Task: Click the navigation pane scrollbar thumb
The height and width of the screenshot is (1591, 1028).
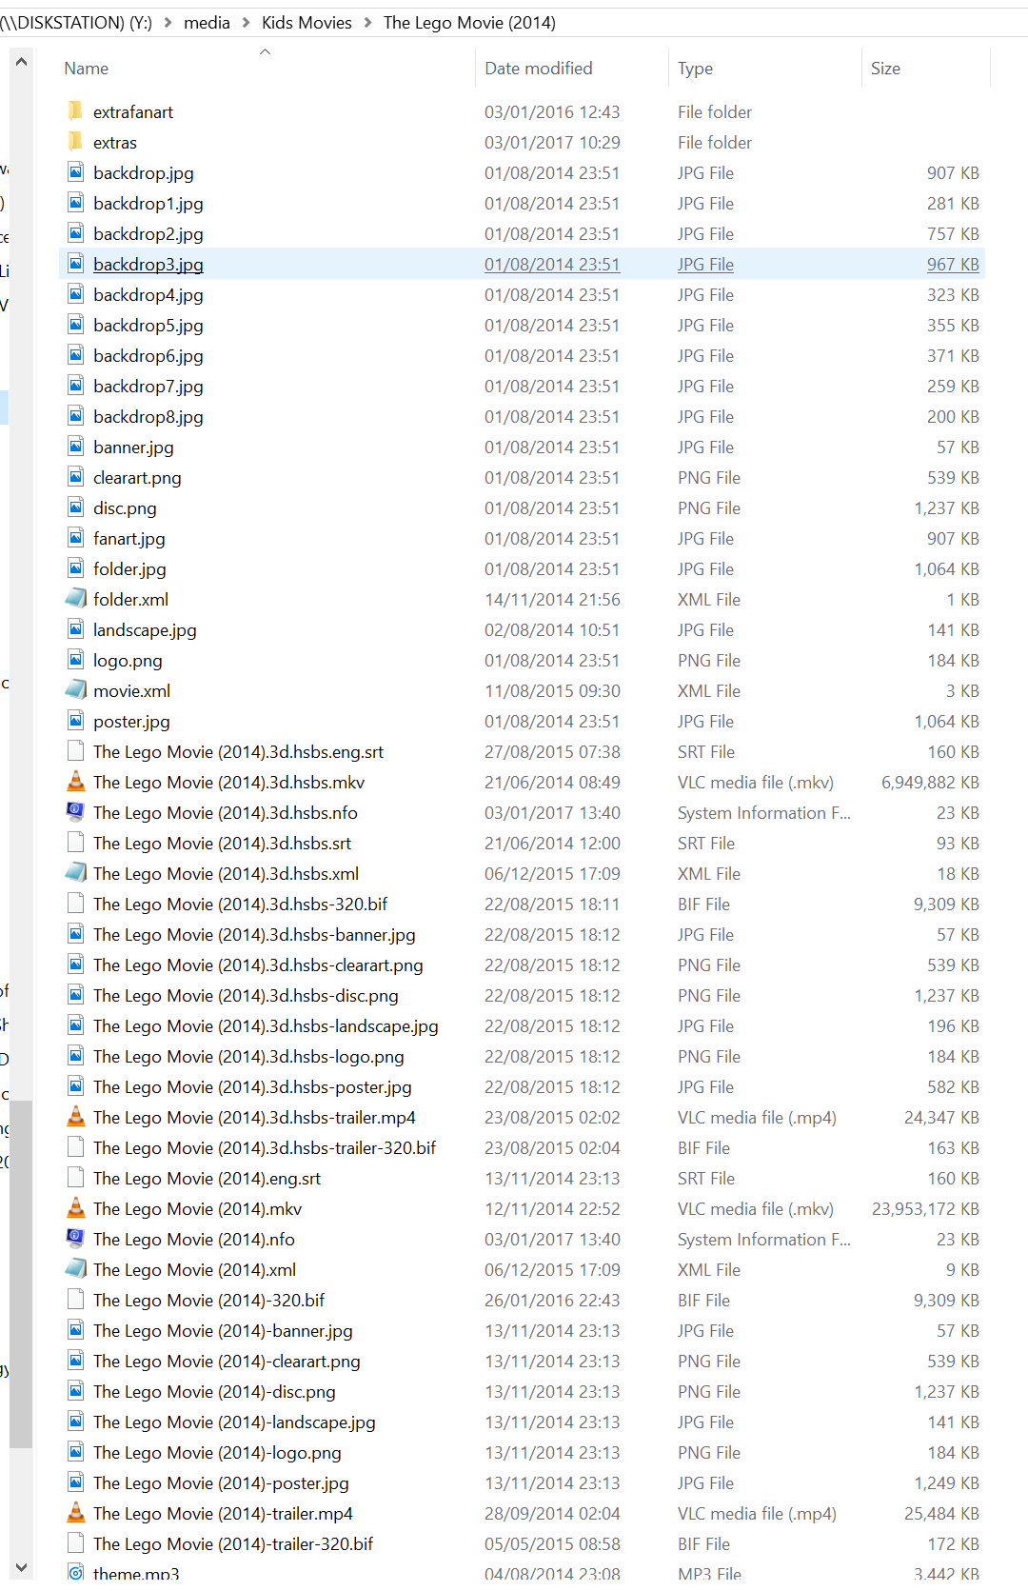Action: click(x=21, y=1274)
